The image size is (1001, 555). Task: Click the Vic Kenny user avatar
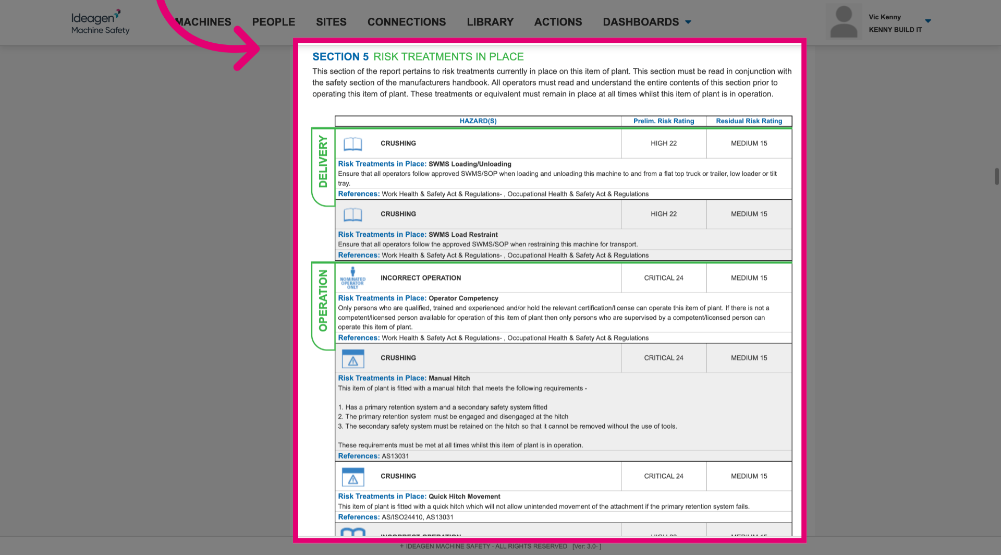844,22
